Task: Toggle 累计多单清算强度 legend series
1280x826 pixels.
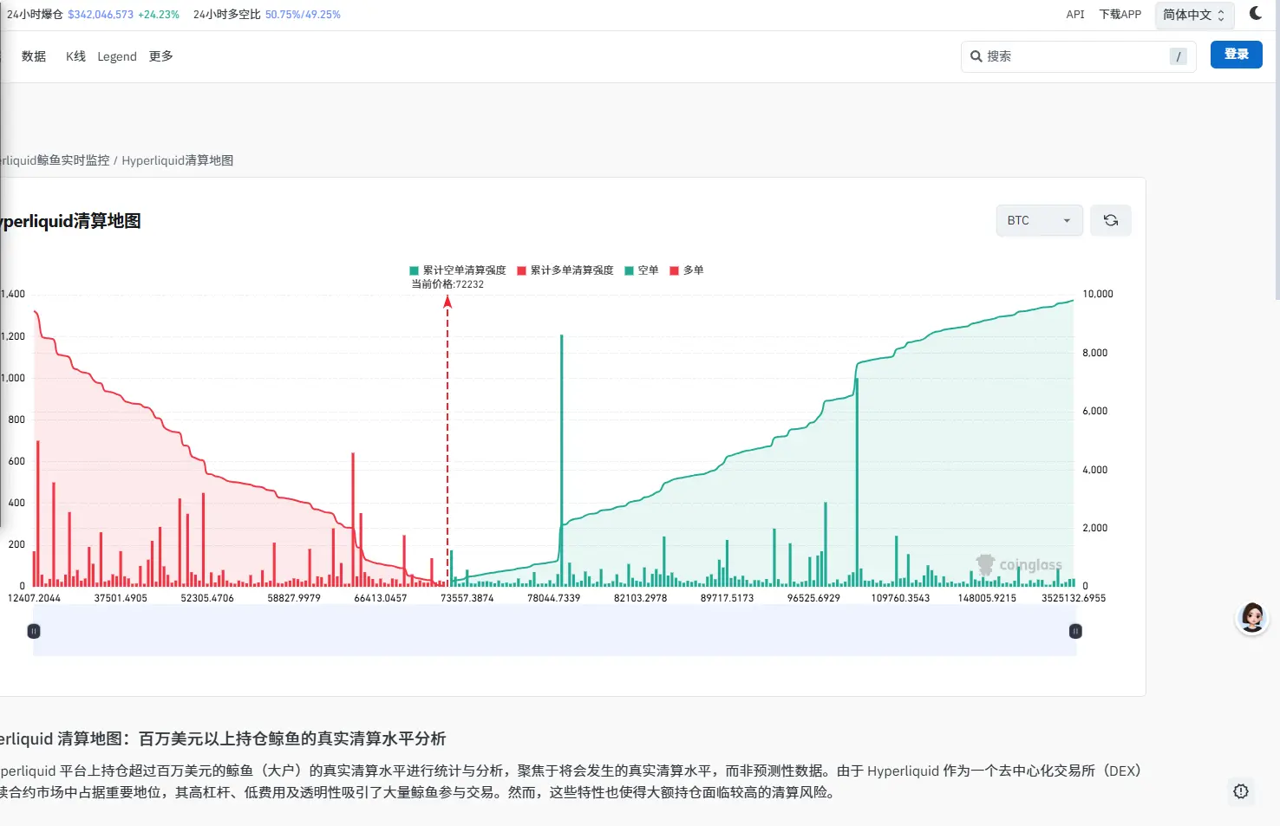Action: pyautogui.click(x=565, y=270)
